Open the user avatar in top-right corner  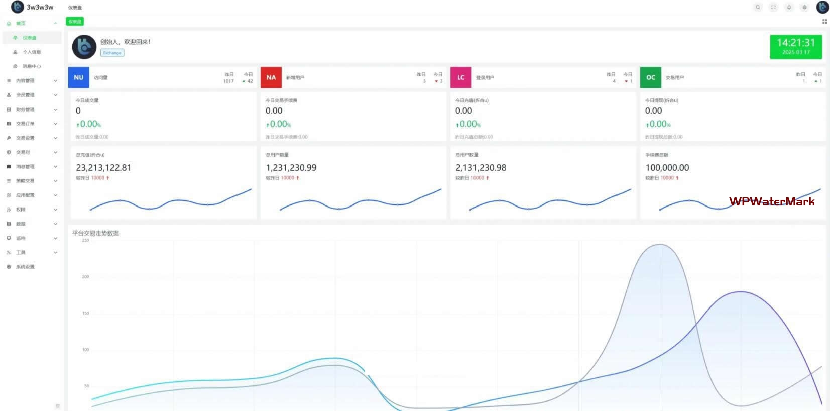click(822, 7)
